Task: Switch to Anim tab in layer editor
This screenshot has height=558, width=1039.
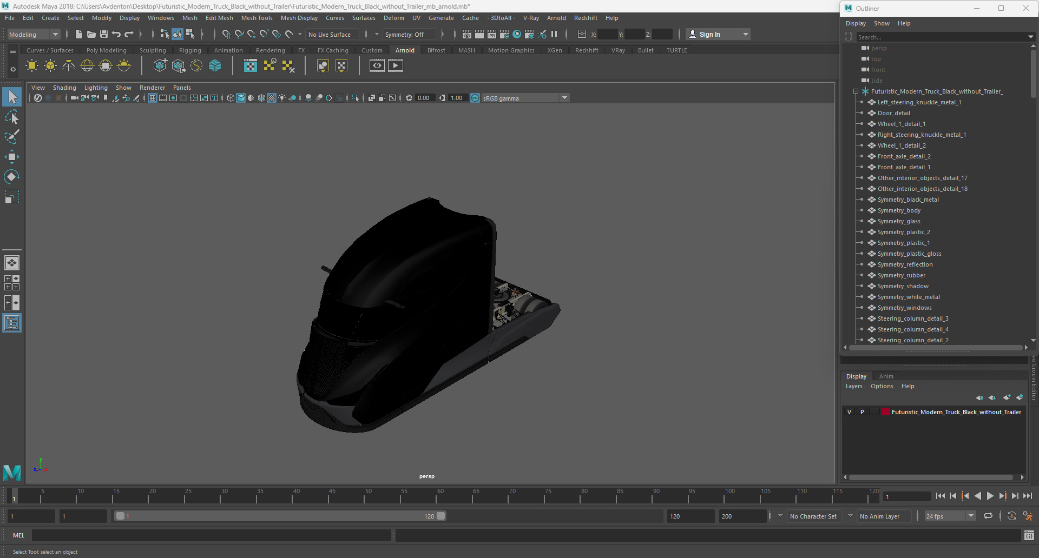Action: pos(886,376)
